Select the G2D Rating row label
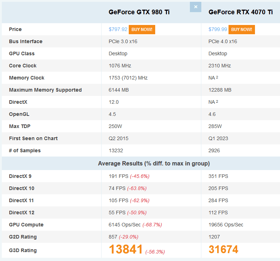 [23, 237]
